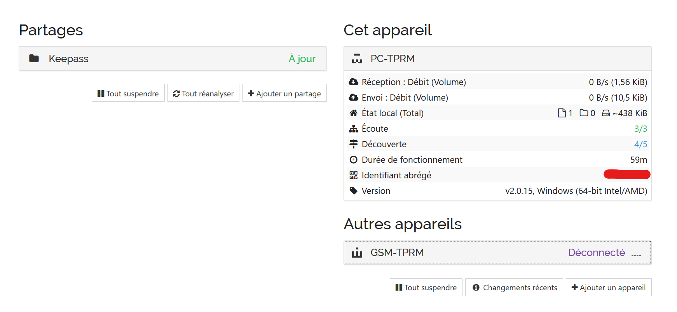Click the signpost icon beside Découverte
Image resolution: width=677 pixels, height=312 pixels.
[x=353, y=144]
